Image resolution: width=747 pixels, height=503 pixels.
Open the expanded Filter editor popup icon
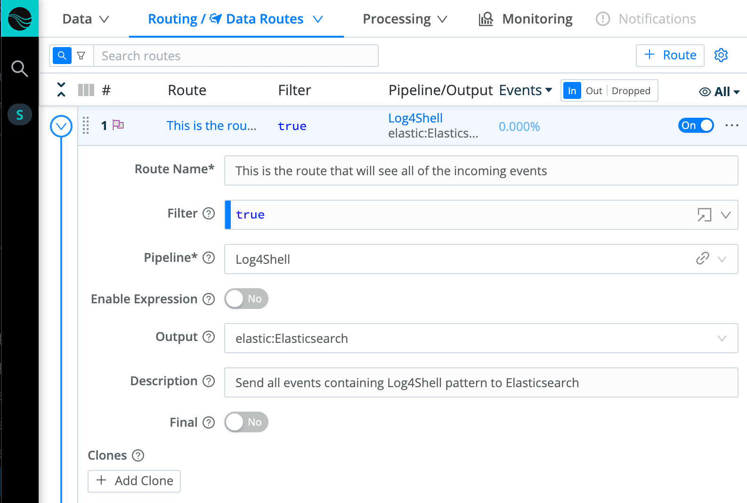704,215
